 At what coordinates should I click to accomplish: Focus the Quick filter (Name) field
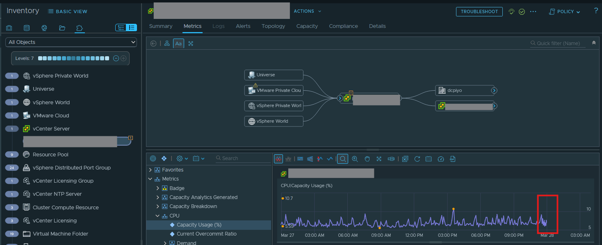pyautogui.click(x=558, y=43)
